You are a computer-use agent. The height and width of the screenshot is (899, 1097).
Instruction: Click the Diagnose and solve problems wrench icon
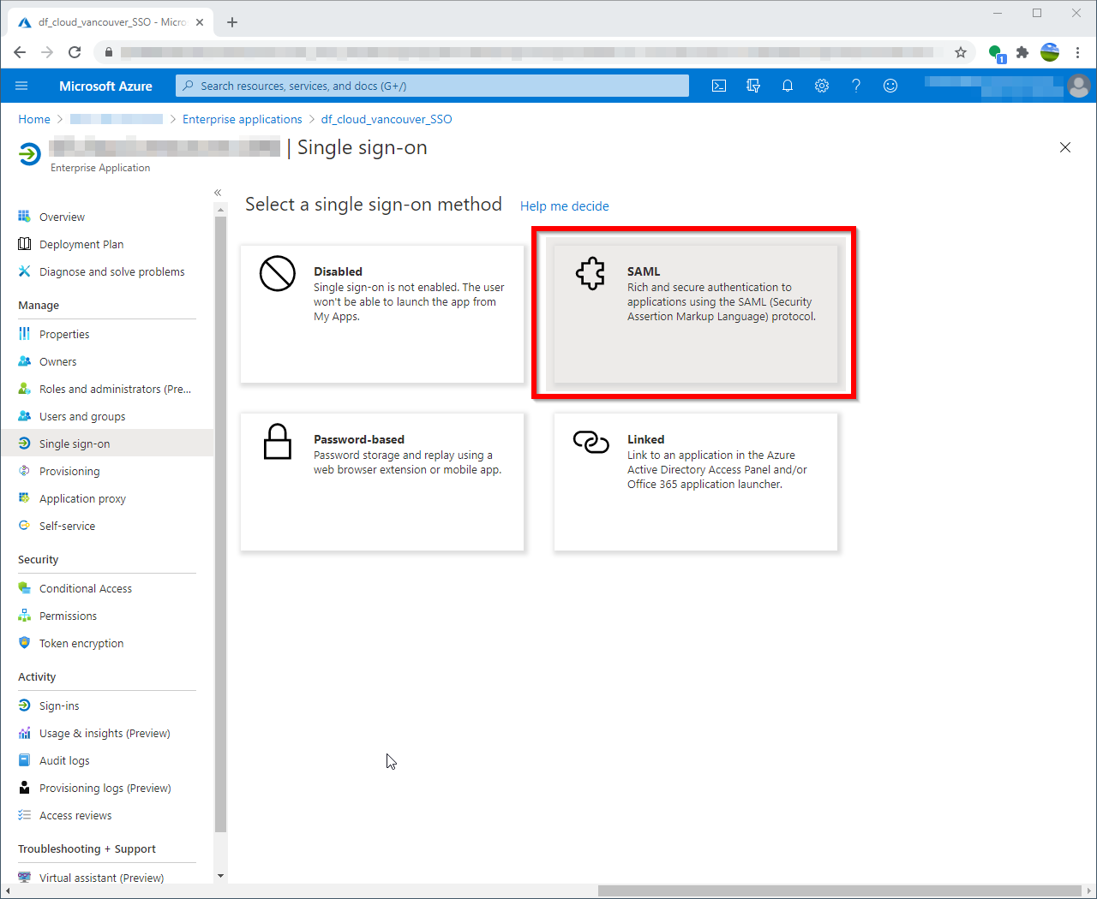(x=24, y=271)
